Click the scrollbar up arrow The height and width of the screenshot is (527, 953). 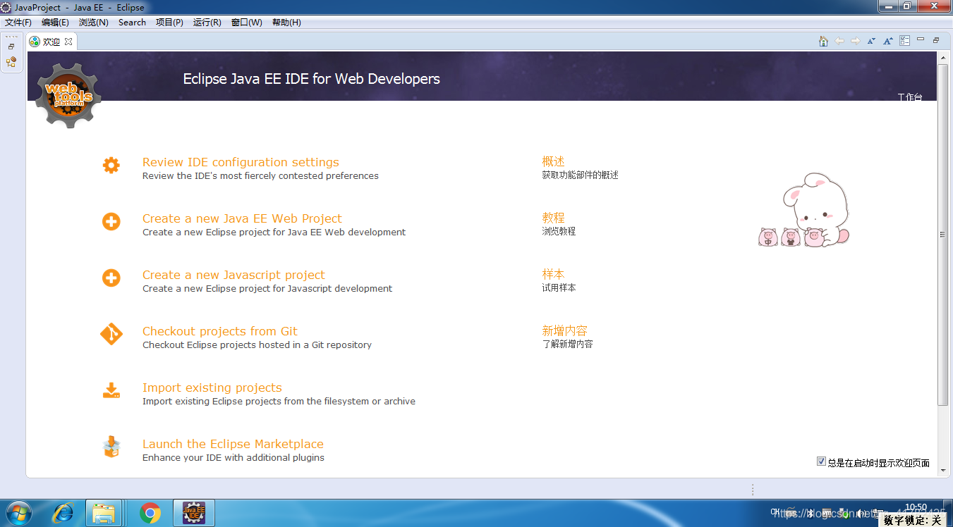942,57
